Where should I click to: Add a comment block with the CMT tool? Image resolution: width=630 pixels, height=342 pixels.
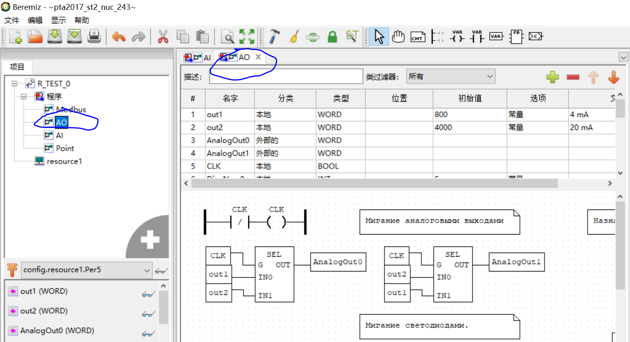[418, 36]
